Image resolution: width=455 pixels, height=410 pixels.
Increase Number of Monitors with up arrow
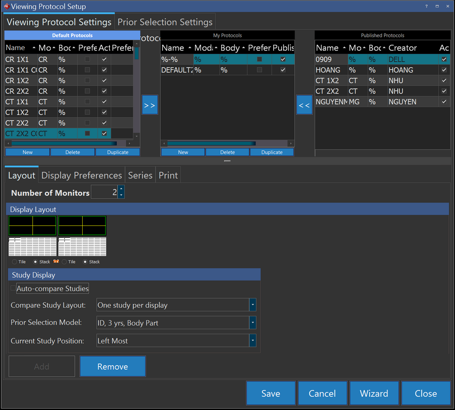point(121,189)
